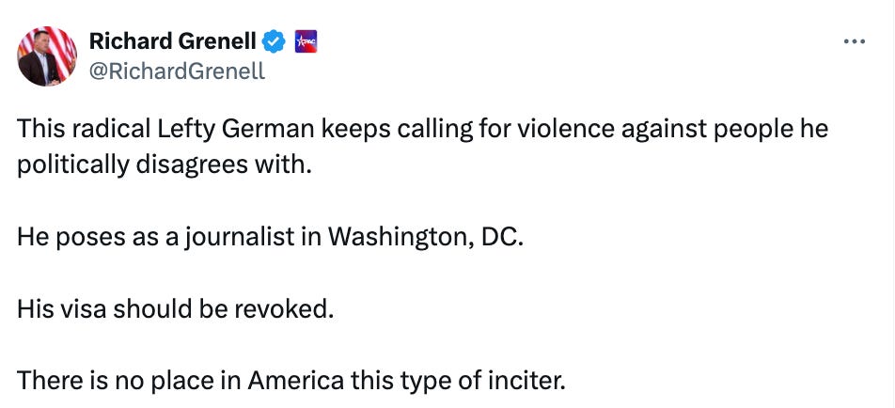
Task: Click the CPAC affiliation badge
Action: 306,41
